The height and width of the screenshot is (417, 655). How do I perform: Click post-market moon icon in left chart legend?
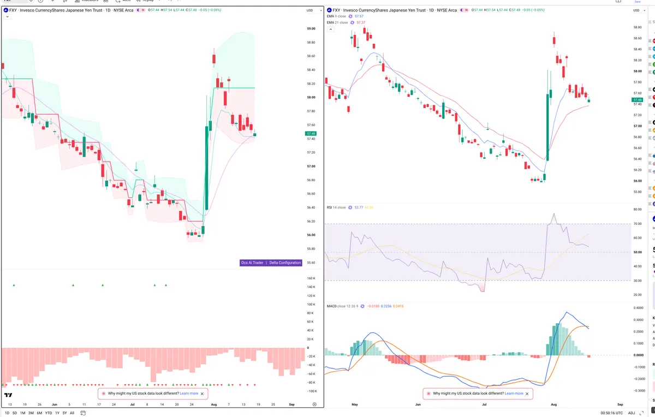click(x=139, y=10)
